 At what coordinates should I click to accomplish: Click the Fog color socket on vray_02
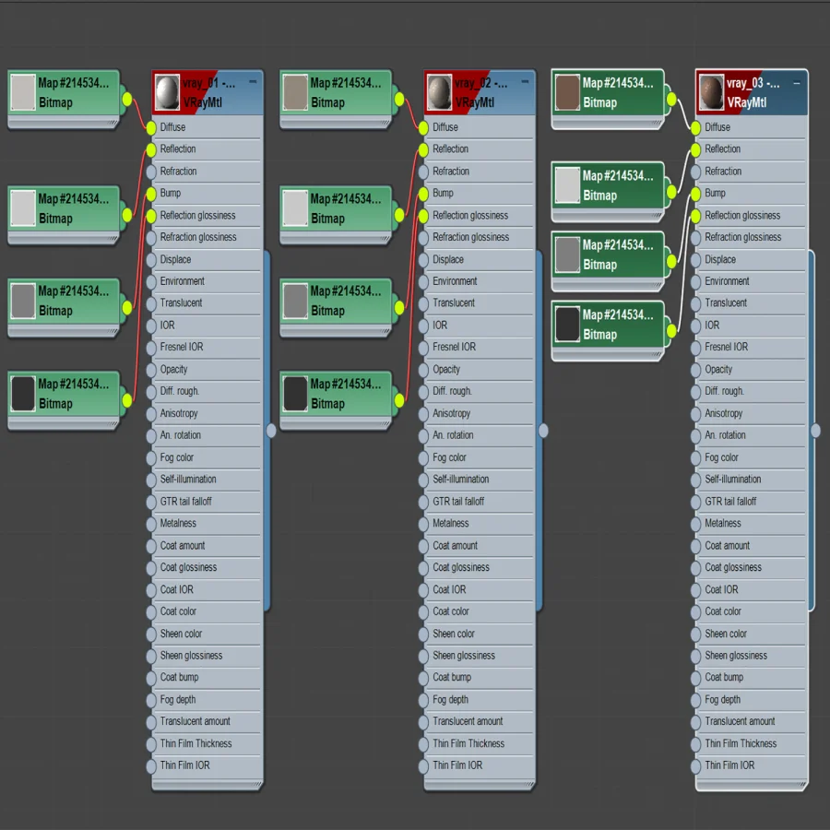[x=423, y=457]
